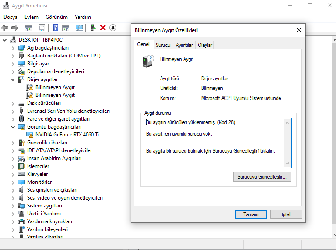Click the red X Uninstall device icon
This screenshot has height=250, width=336.
coord(103,28)
